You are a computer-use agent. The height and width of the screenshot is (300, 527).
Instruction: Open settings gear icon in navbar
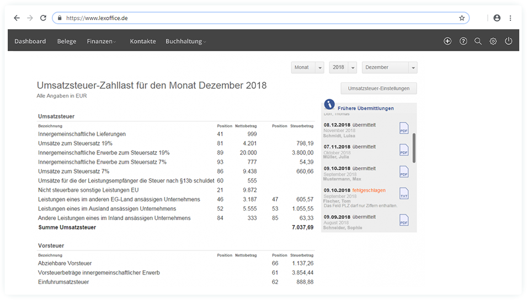pos(493,41)
